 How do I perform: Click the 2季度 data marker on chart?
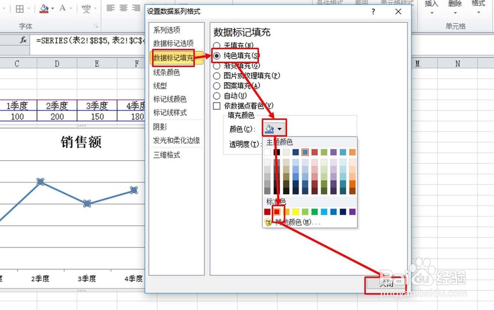pyautogui.click(x=41, y=181)
